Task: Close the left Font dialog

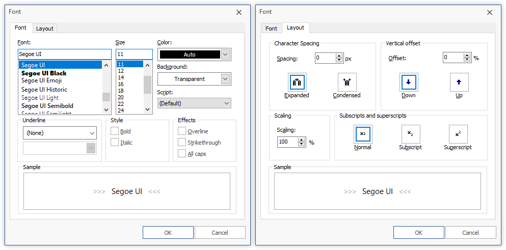Action: pos(239,12)
